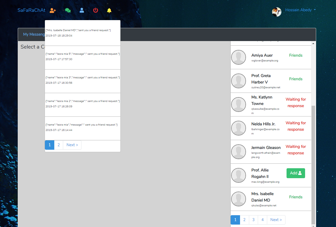Click the lbahringer@example.com email

click(265, 131)
